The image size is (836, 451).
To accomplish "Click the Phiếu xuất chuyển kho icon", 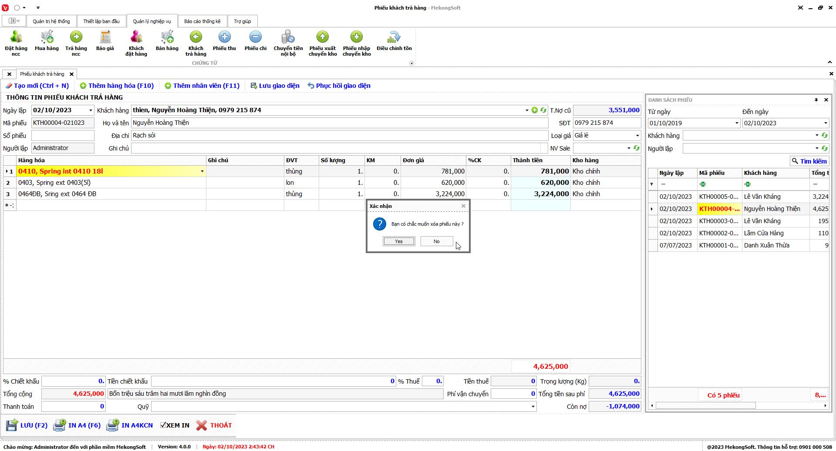I will click(x=323, y=37).
